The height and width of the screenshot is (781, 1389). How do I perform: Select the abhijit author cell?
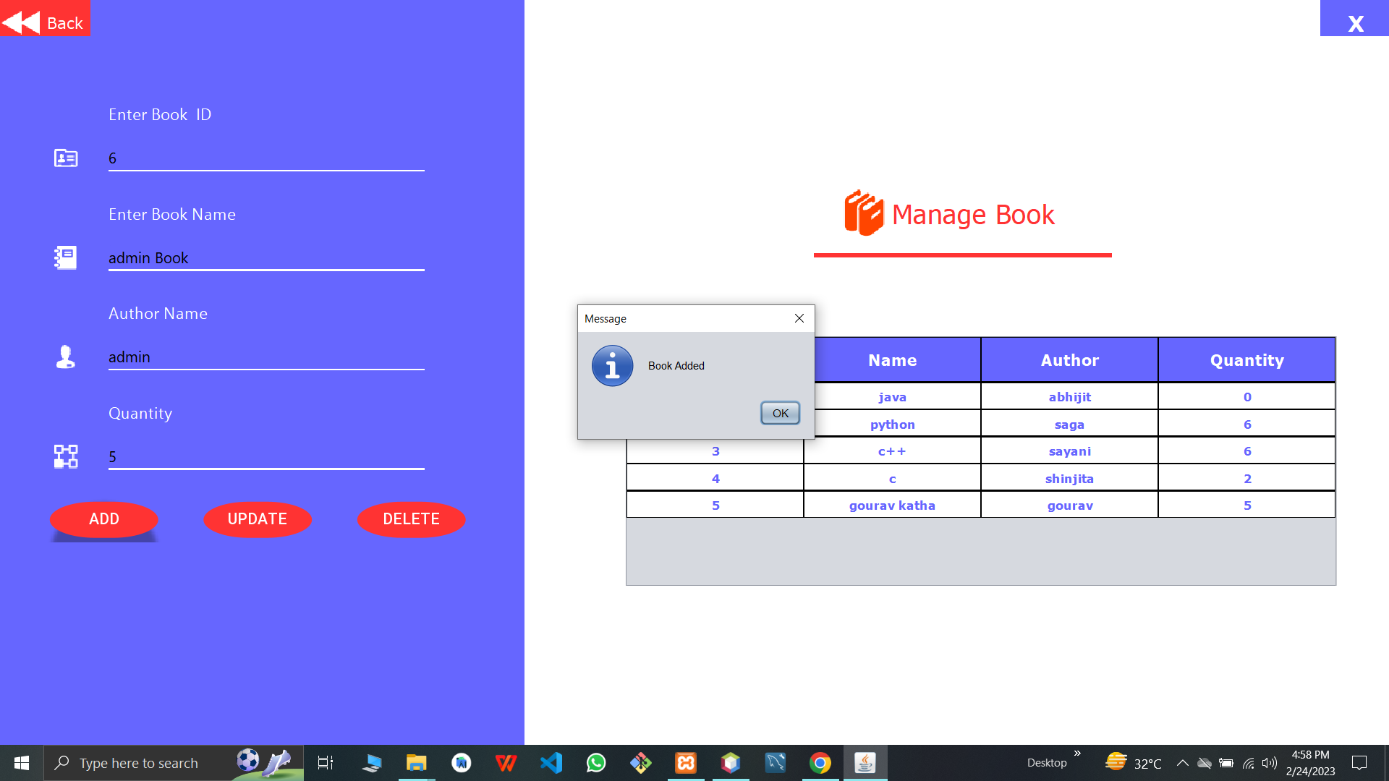pos(1069,396)
